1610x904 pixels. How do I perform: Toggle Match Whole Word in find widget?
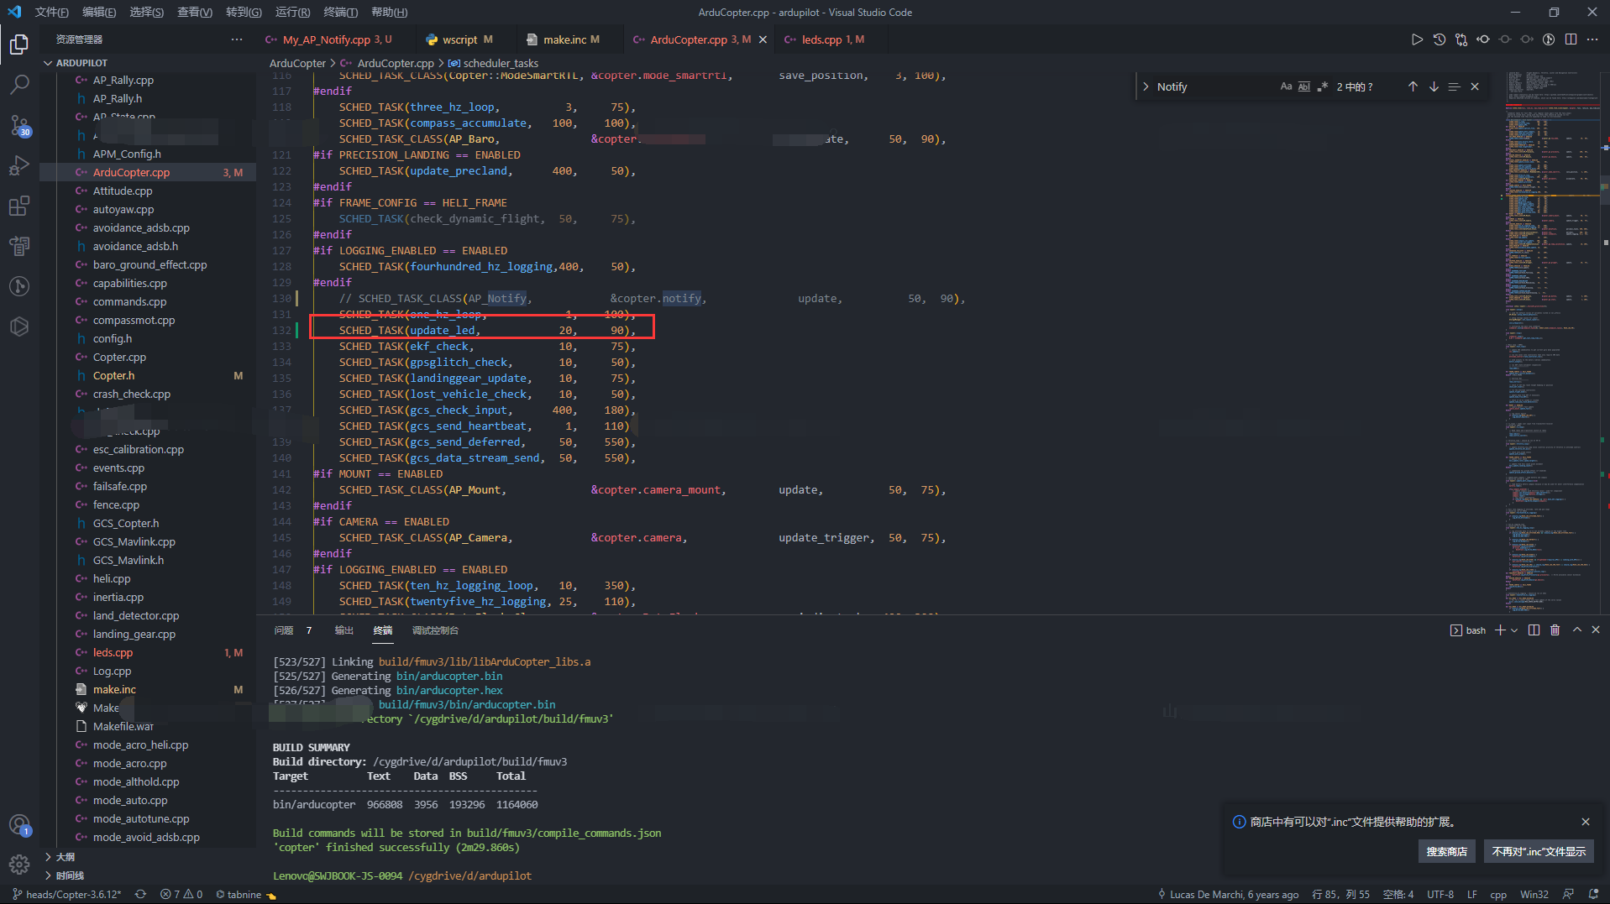pos(1304,86)
